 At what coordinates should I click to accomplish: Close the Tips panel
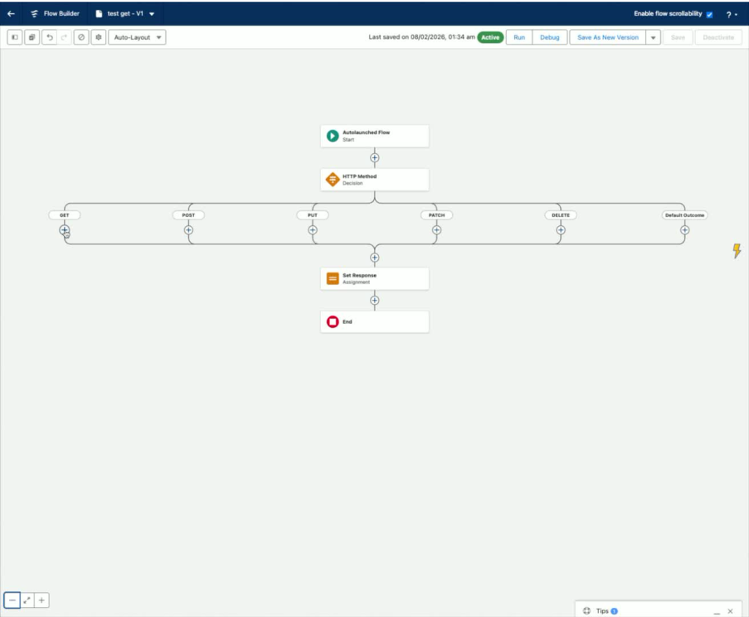tap(730, 611)
